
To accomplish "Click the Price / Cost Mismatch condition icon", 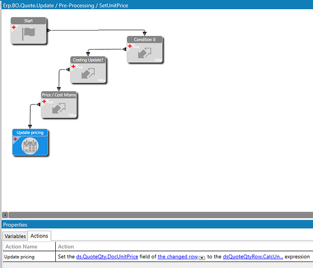I will (59, 108).
